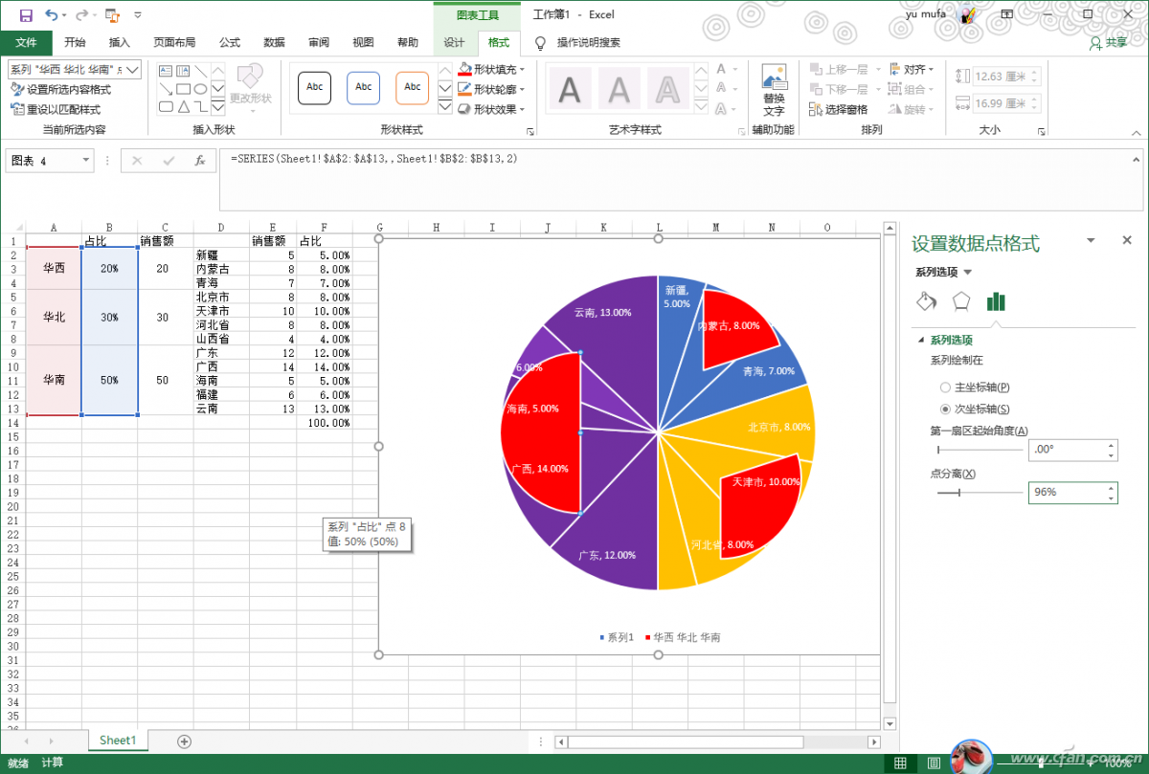Screen dimensions: 1149x774
Task: Open the 形状填充 fill option
Action: [492, 70]
